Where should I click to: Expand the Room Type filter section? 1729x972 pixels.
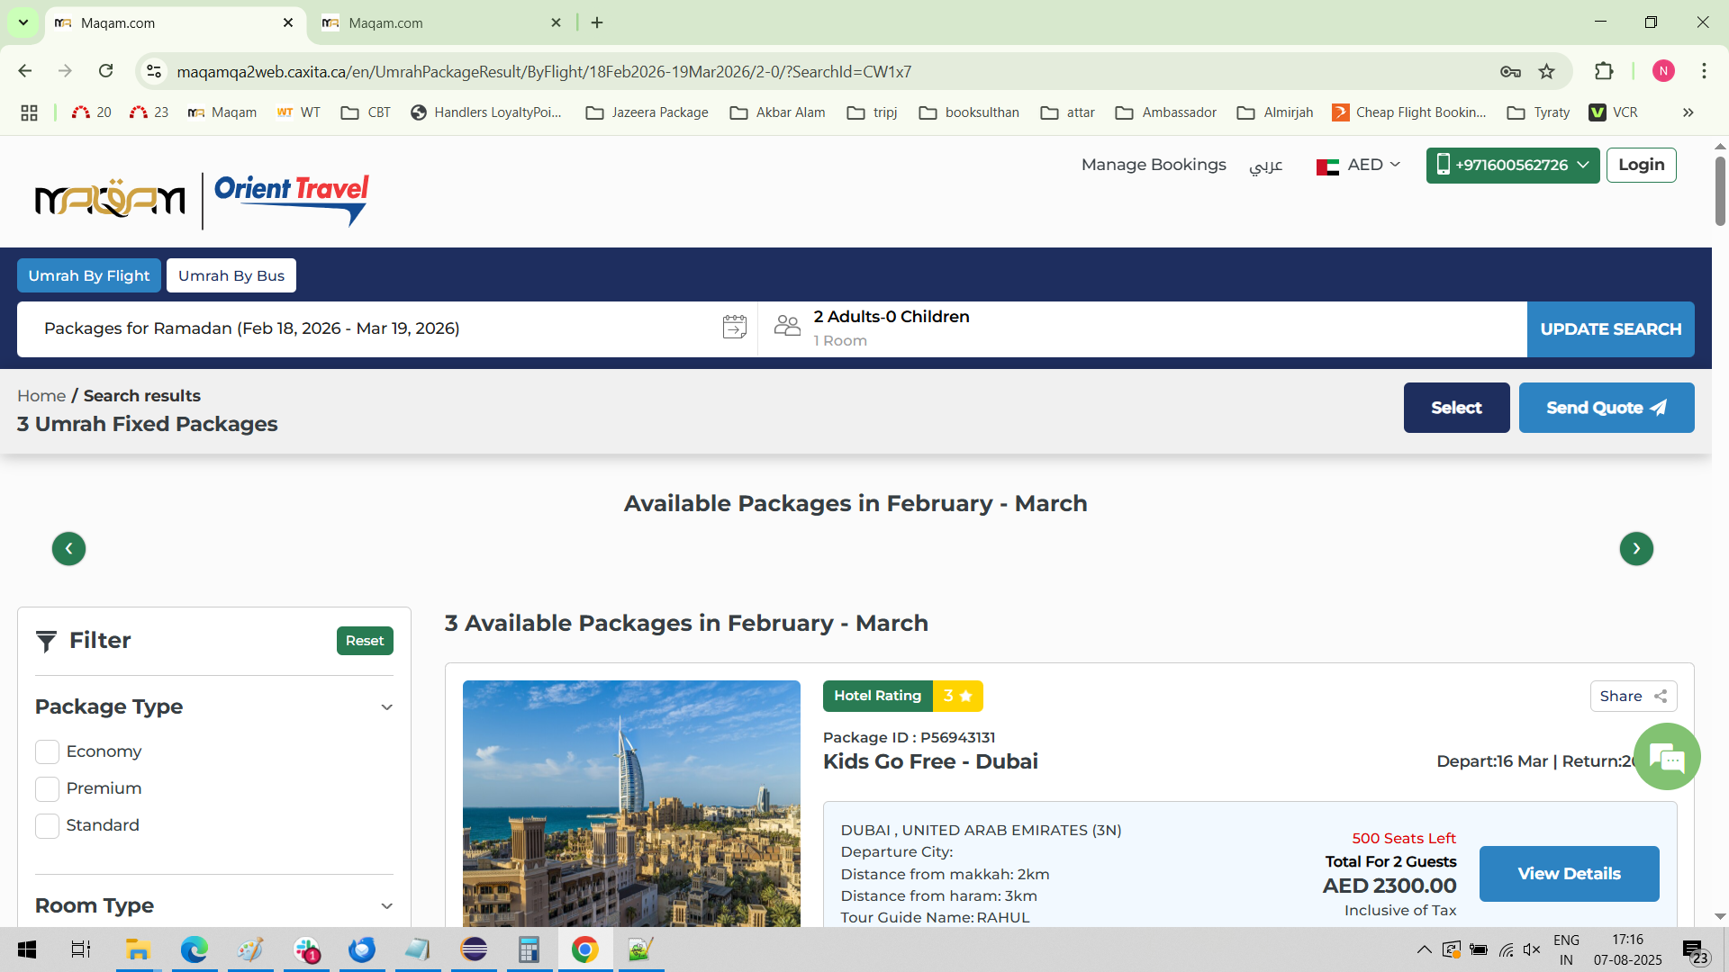(386, 906)
